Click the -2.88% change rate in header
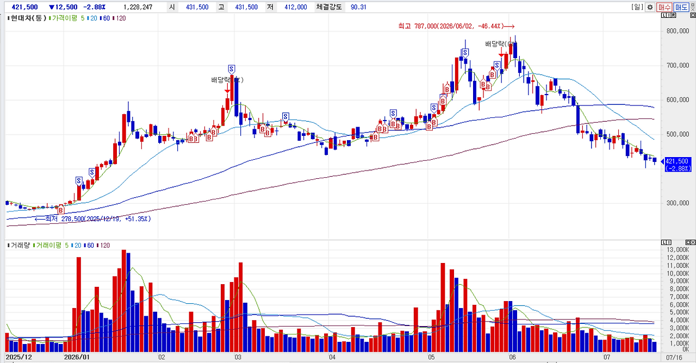Image resolution: width=696 pixels, height=363 pixels. click(94, 7)
